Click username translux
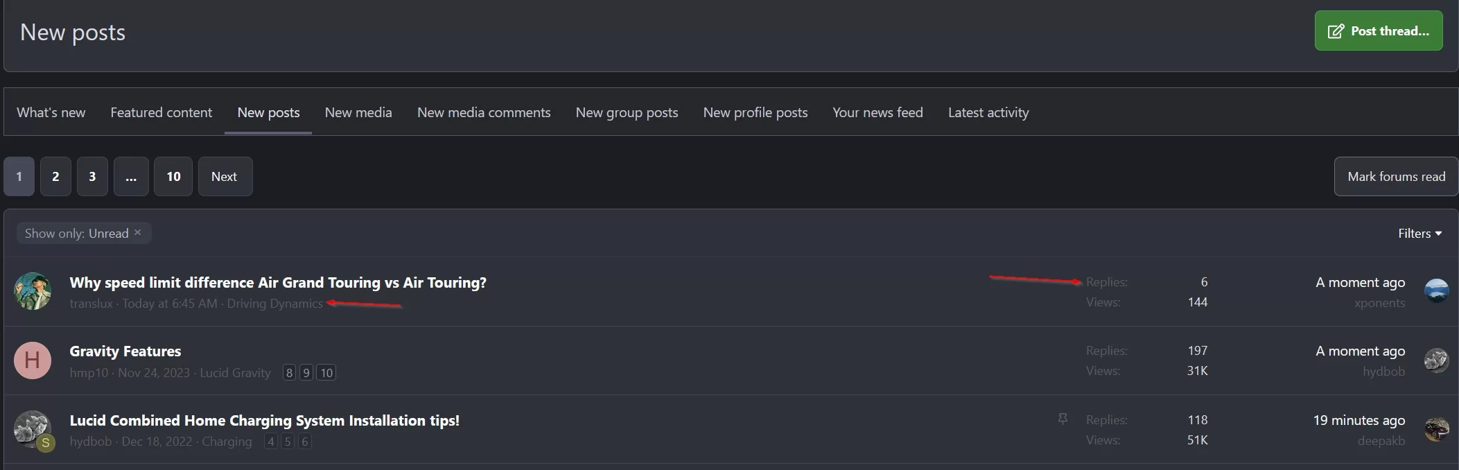 91,304
